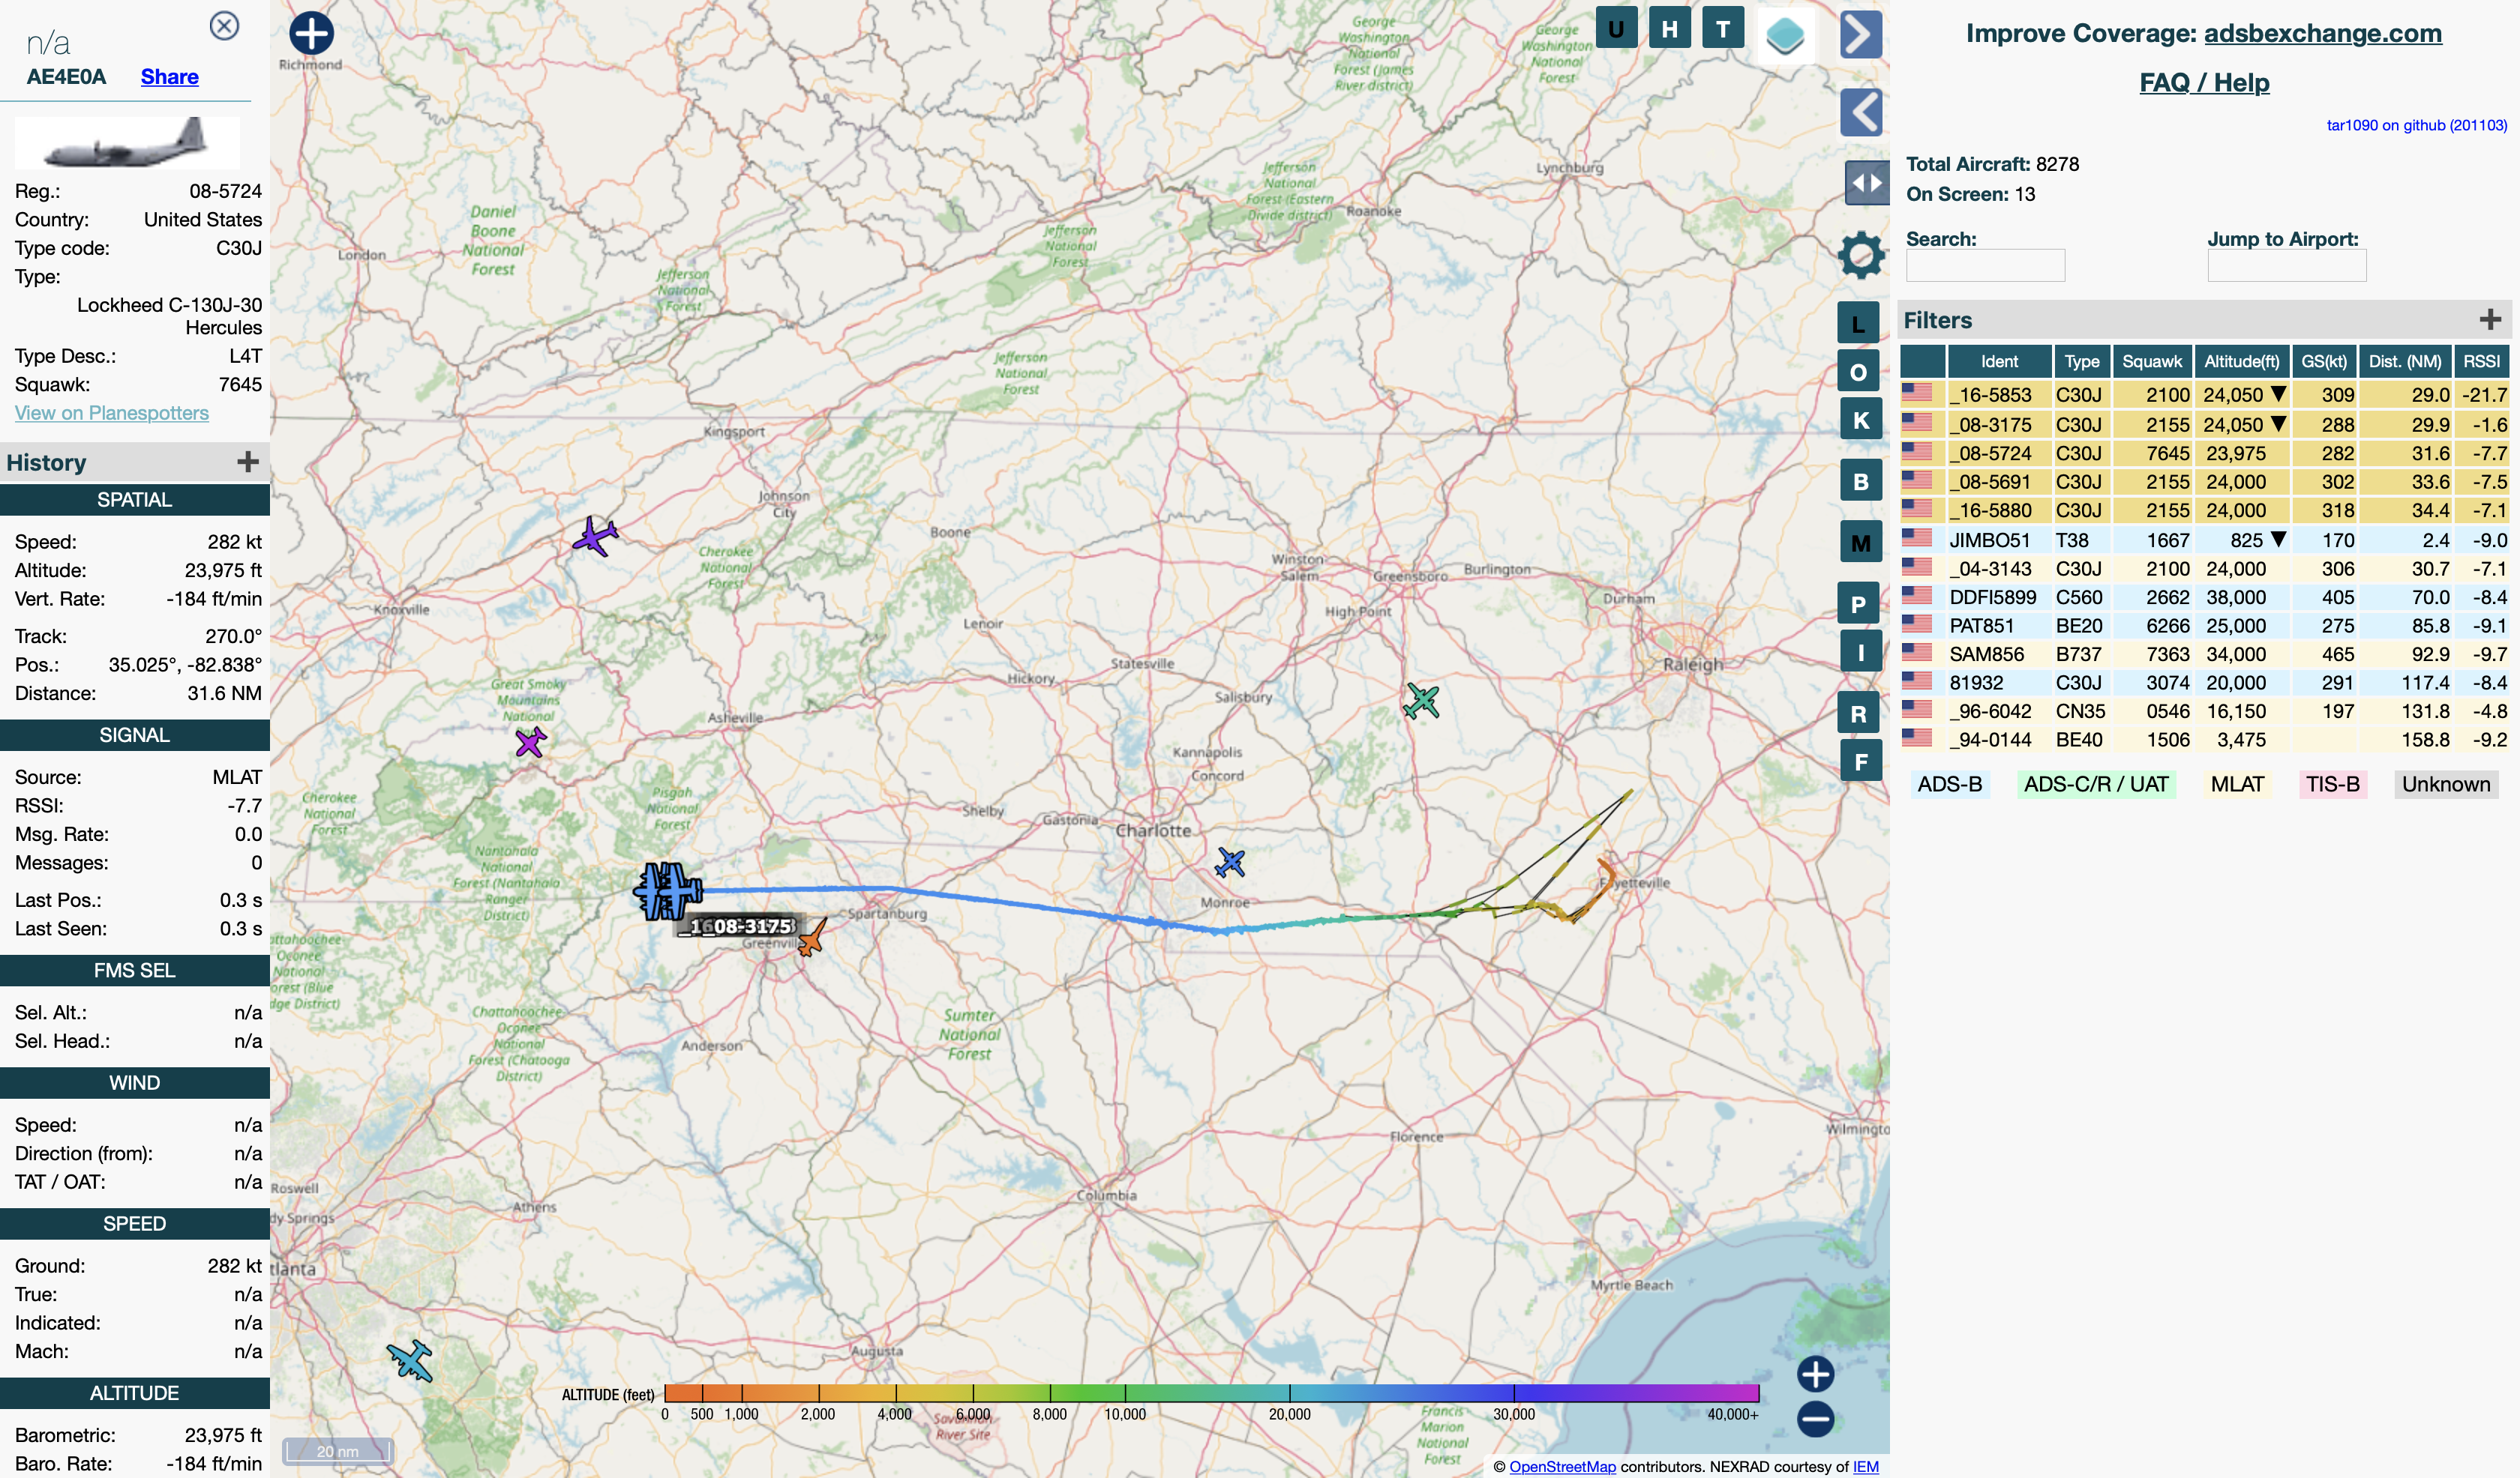Screen dimensions: 2520x1478
Task: Expand the History section
Action: [248, 462]
